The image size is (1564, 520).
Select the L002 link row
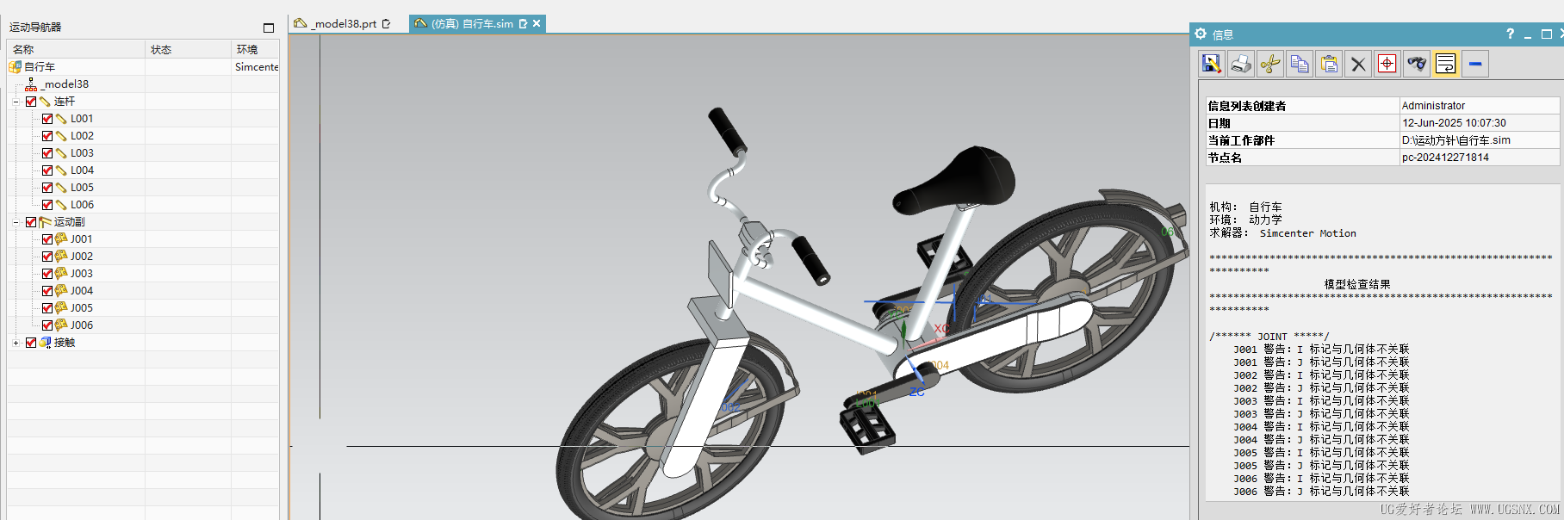(x=143, y=135)
